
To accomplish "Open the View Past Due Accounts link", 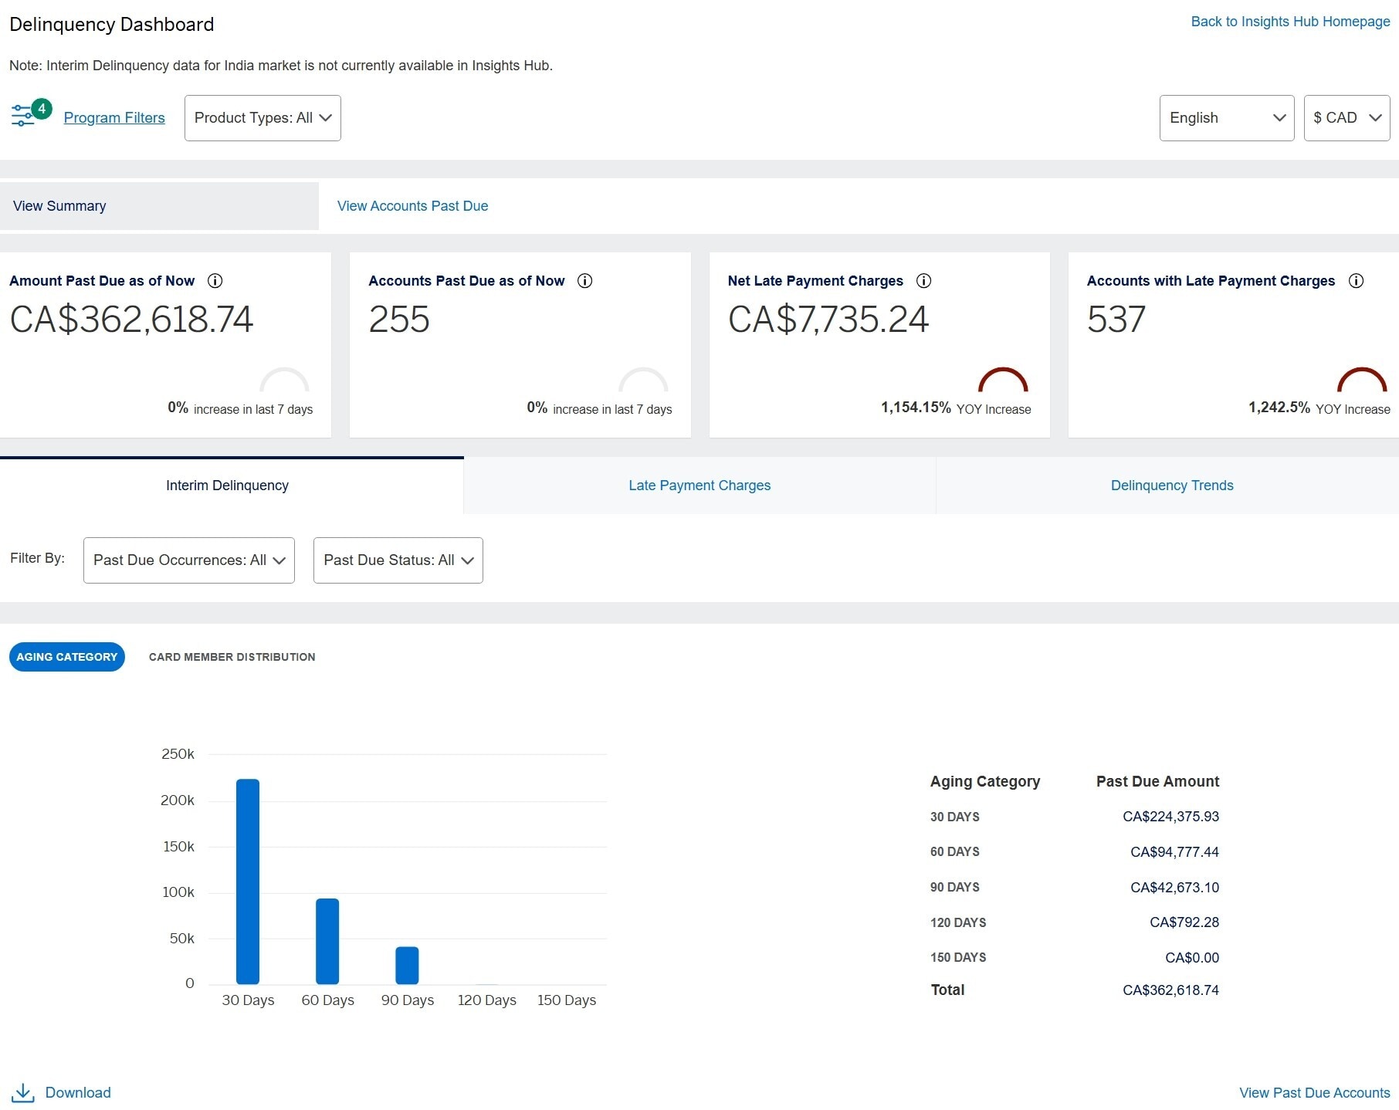I will pos(1314,1092).
